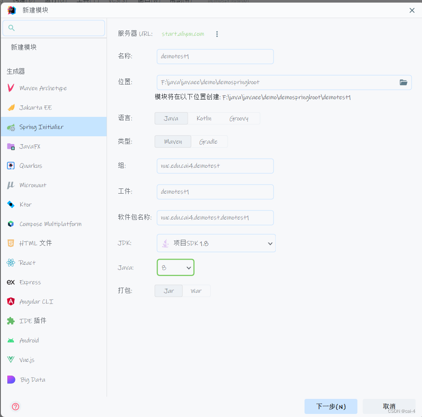Select Ktor generator entry
Screen dimensions: 422x417
click(x=54, y=204)
